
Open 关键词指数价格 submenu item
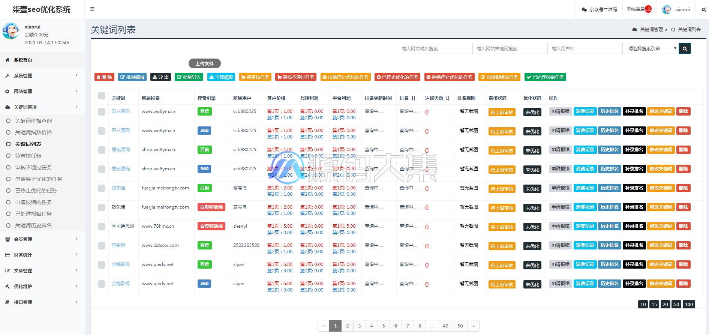pyautogui.click(x=33, y=132)
